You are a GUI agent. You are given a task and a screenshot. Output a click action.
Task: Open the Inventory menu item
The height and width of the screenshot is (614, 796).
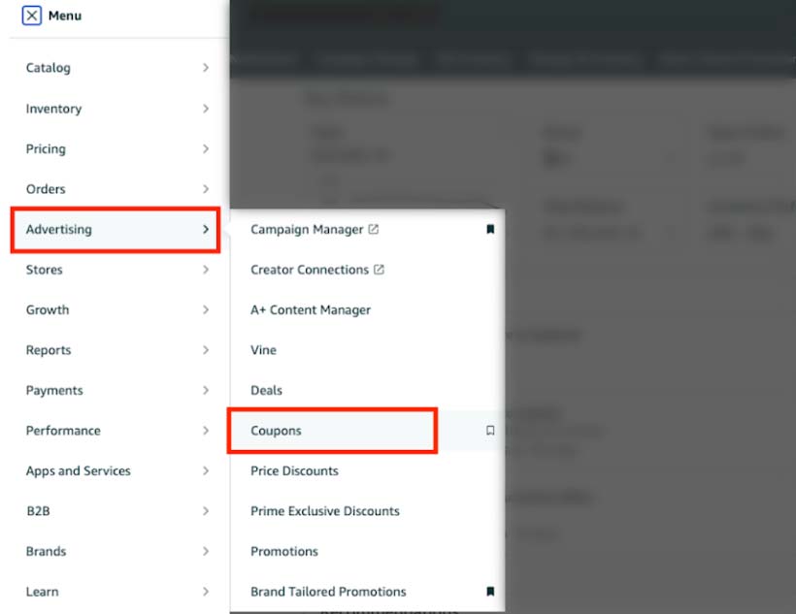coord(53,109)
